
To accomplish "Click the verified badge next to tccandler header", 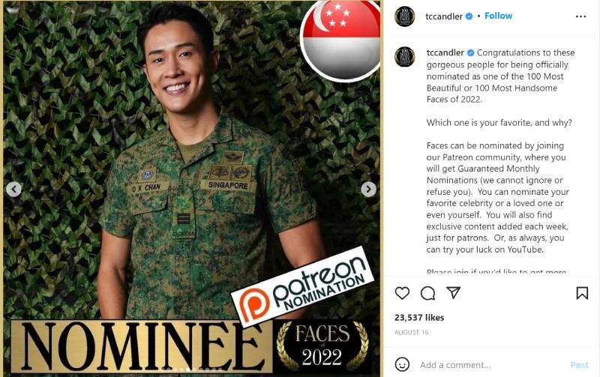I will click(469, 16).
